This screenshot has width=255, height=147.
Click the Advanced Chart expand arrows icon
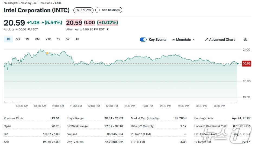coord(206,40)
